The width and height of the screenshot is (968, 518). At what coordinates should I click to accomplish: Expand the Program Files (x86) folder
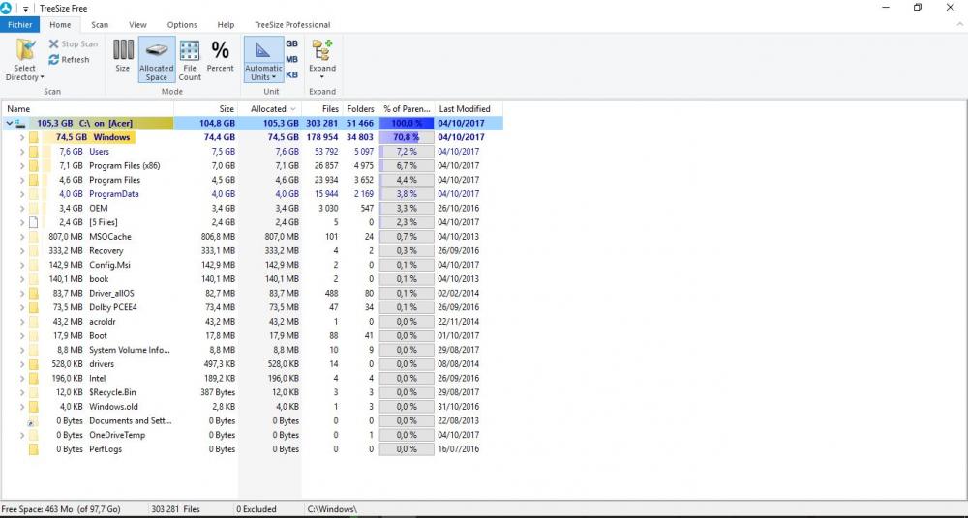pos(21,166)
